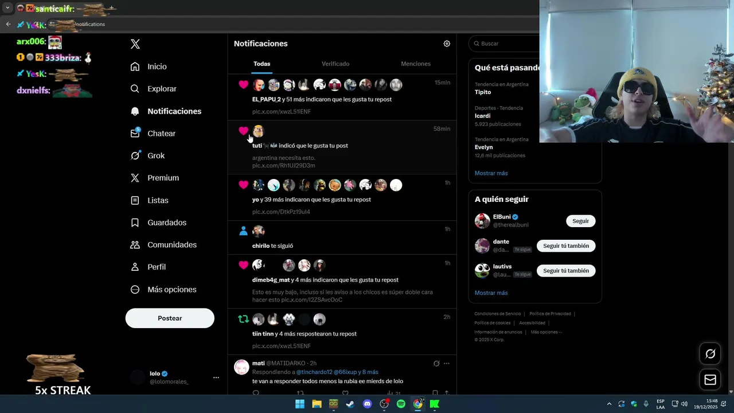Click the X logo in the sidebar
This screenshot has width=734, height=413.
coord(135,44)
